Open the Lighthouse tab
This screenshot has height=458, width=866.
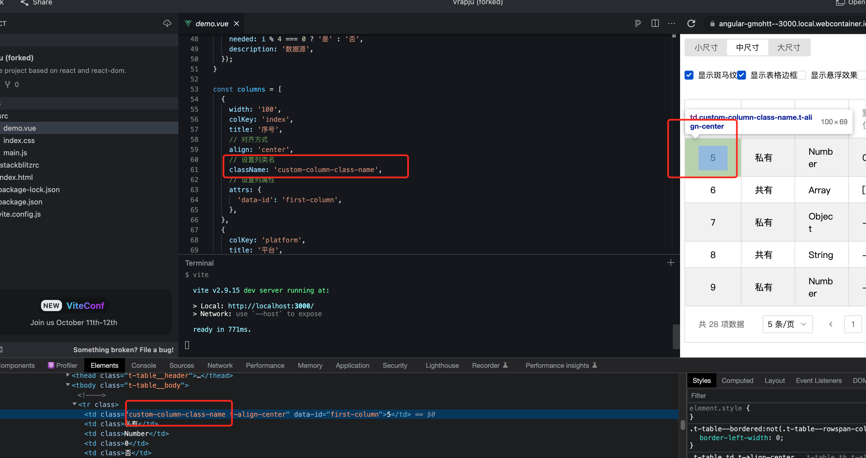coord(442,365)
